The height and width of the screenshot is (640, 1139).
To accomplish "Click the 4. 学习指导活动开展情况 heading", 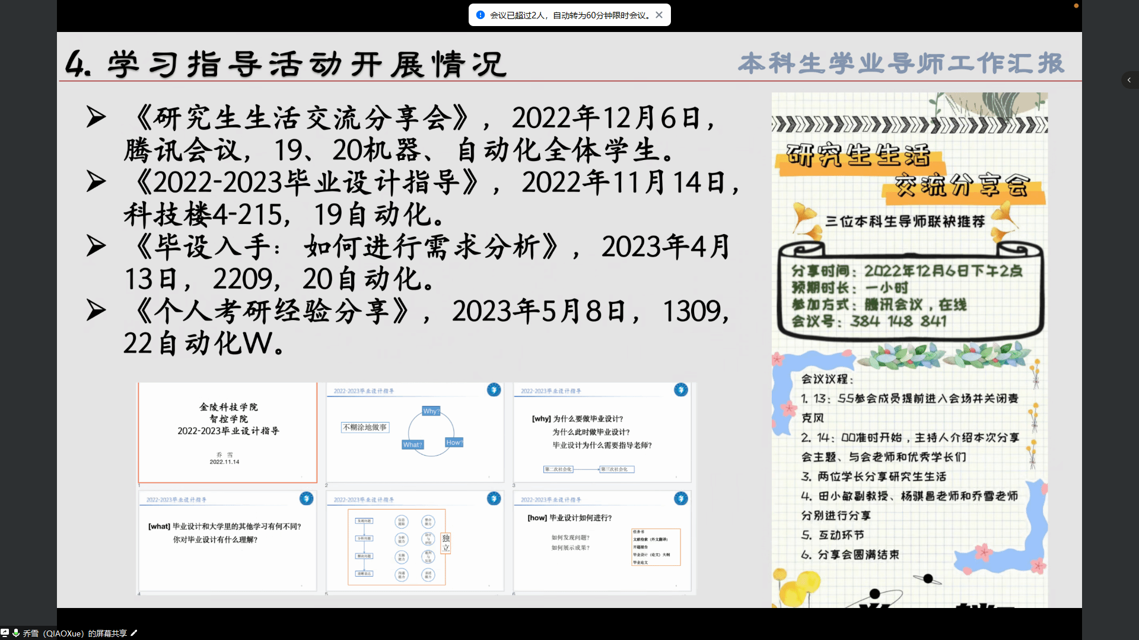I will 286,64.
